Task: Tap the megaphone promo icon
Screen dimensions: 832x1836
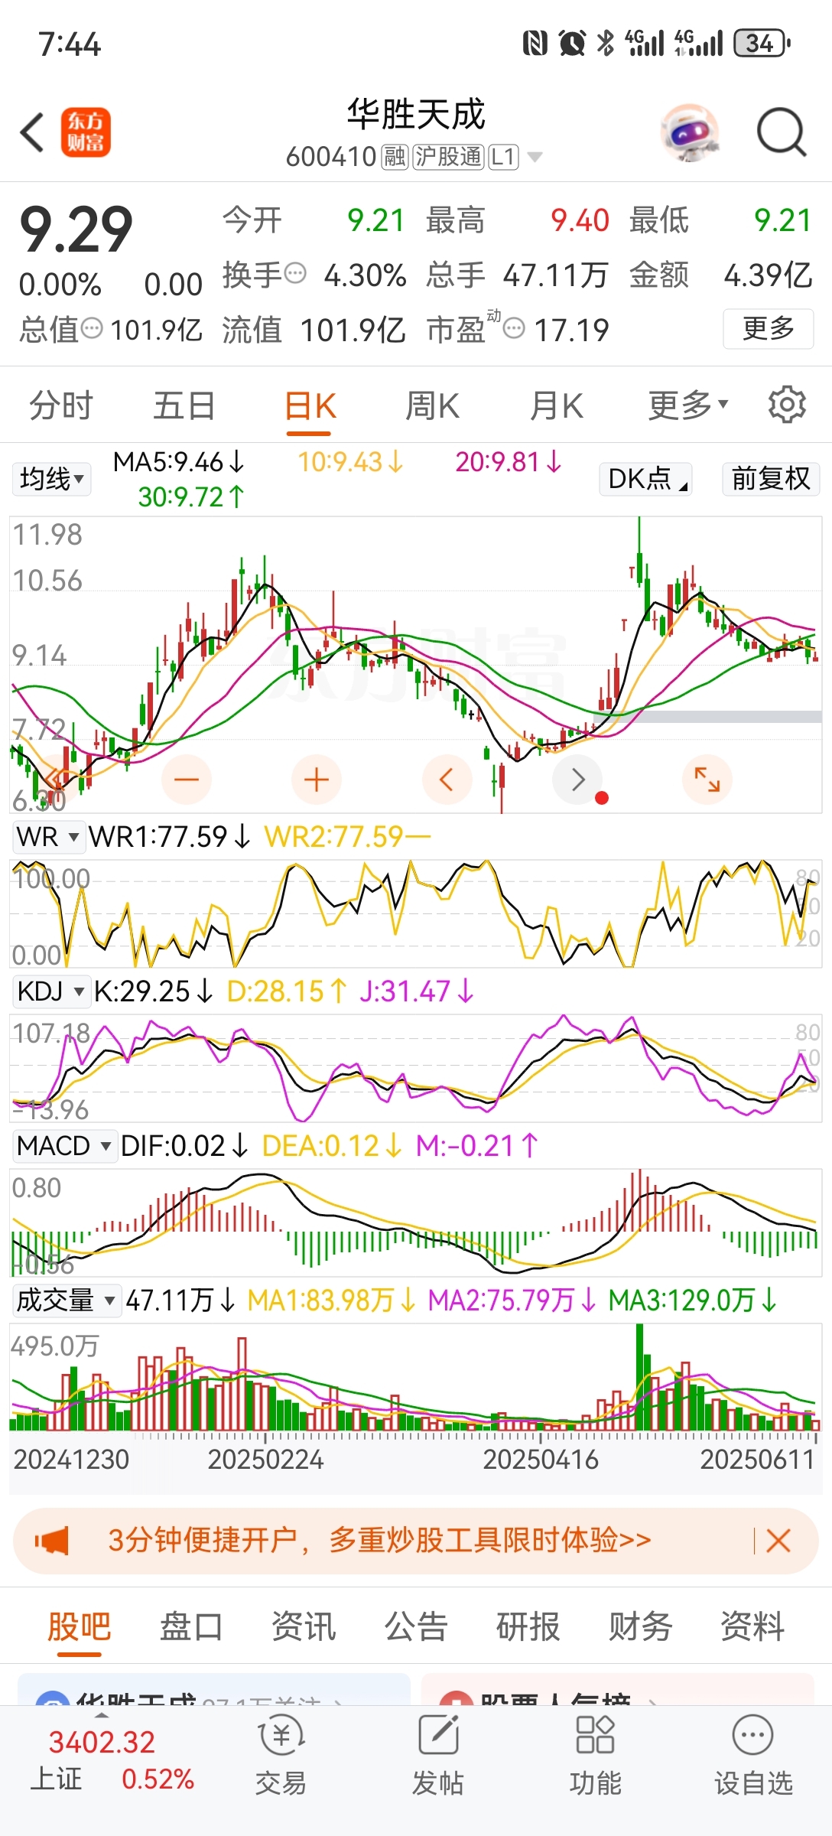Action: 52,1541
